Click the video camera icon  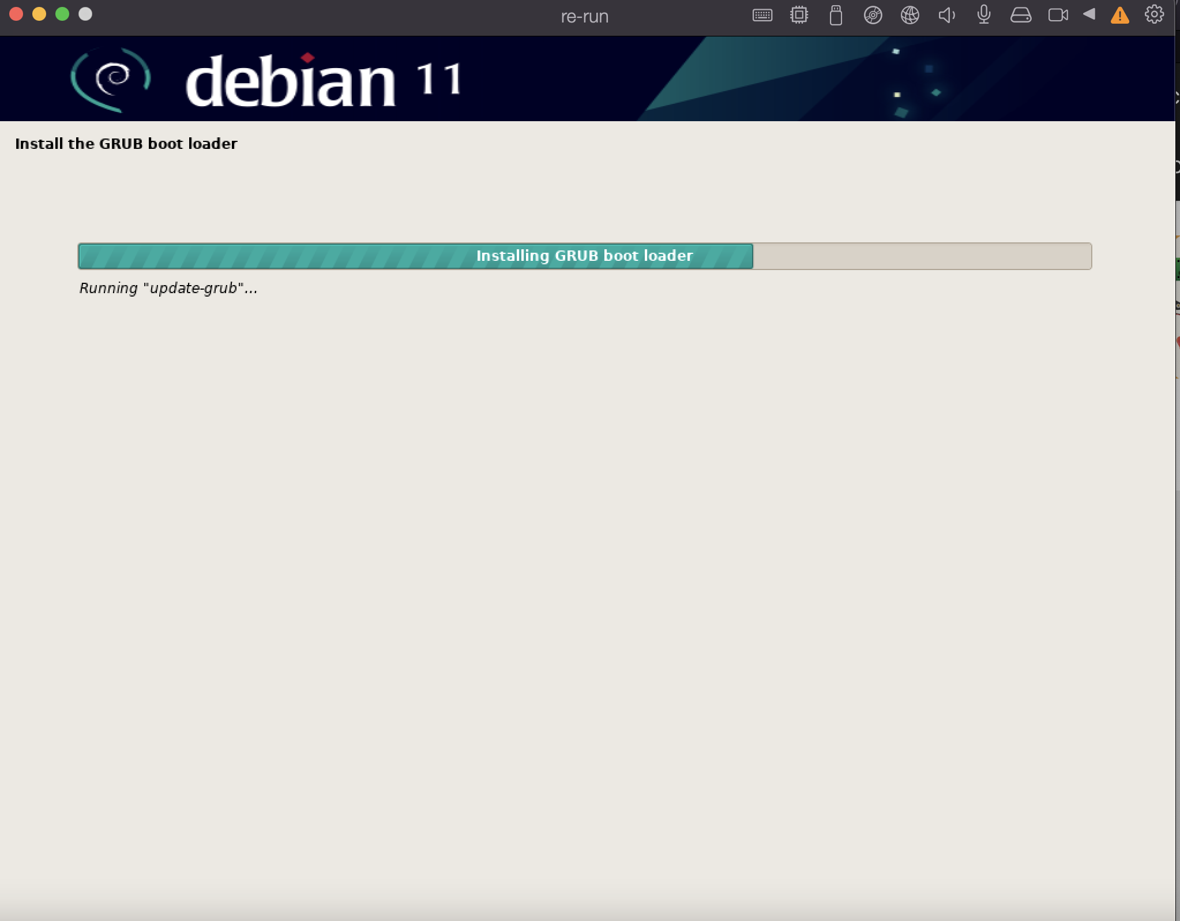(x=1058, y=15)
